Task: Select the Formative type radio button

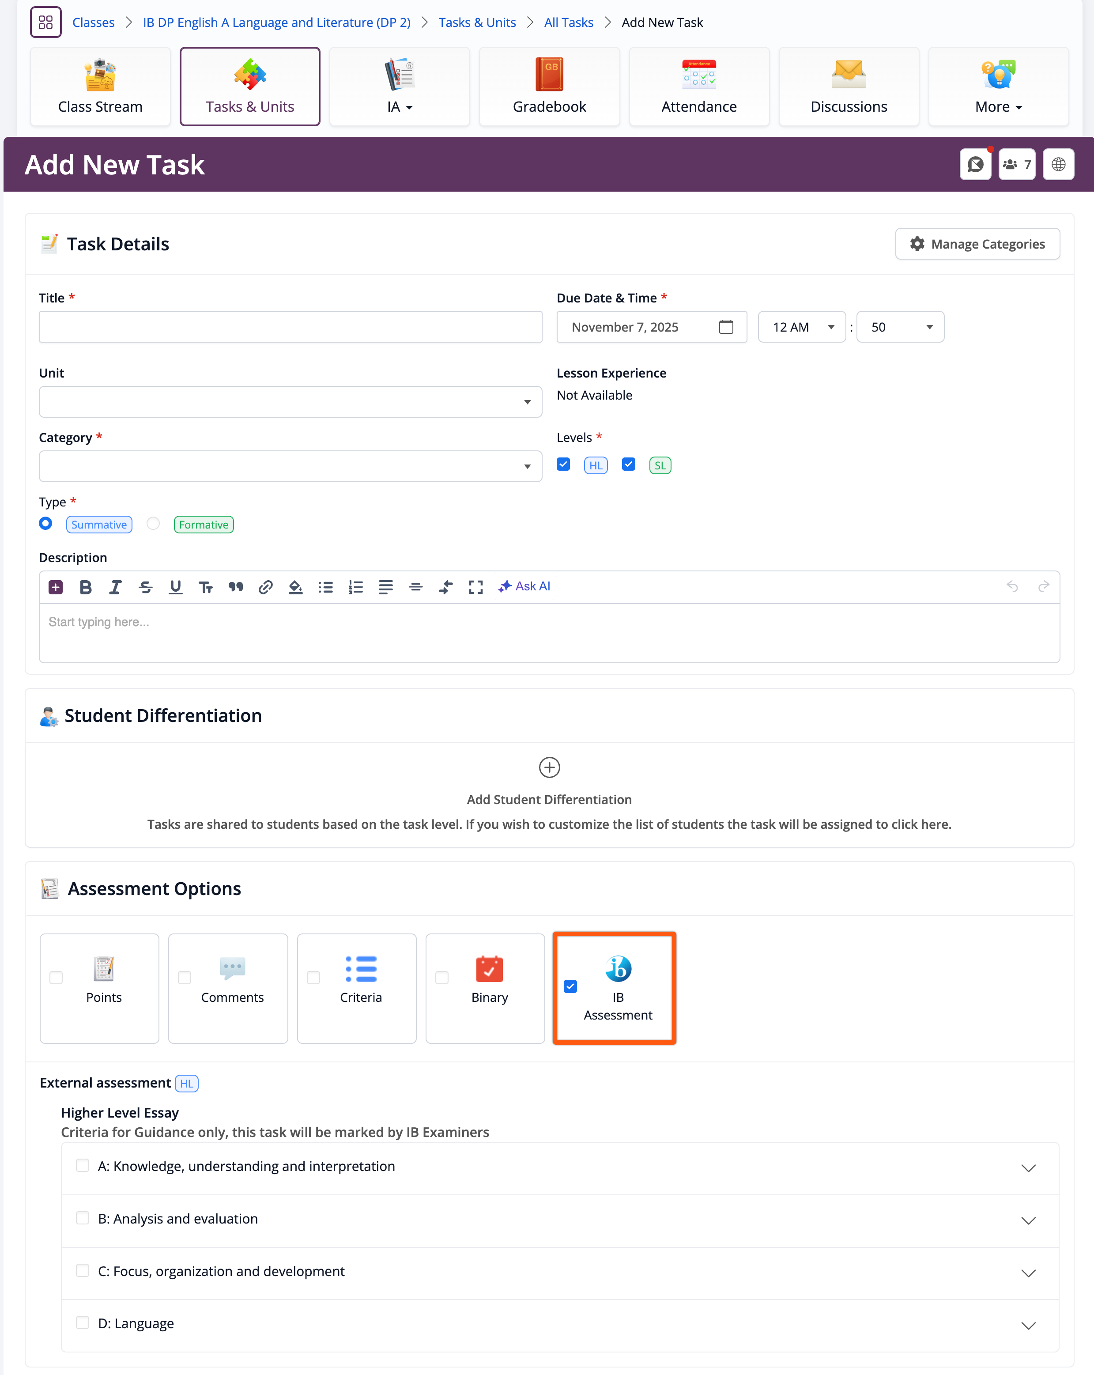Action: pos(153,524)
